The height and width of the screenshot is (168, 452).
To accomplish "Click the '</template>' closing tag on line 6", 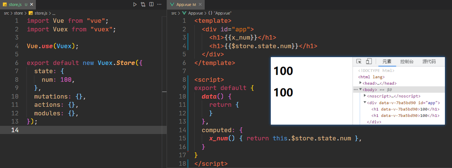I will [x=215, y=63].
